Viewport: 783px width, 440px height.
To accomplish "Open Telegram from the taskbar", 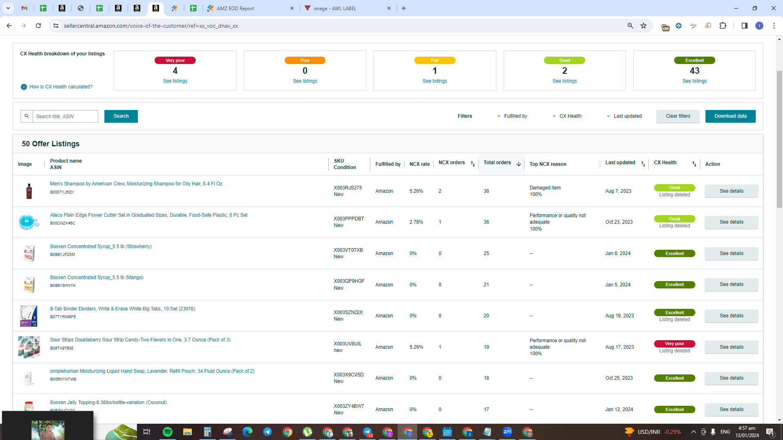I will tap(267, 432).
